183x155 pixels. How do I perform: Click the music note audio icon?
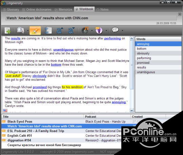pyautogui.click(x=85, y=30)
